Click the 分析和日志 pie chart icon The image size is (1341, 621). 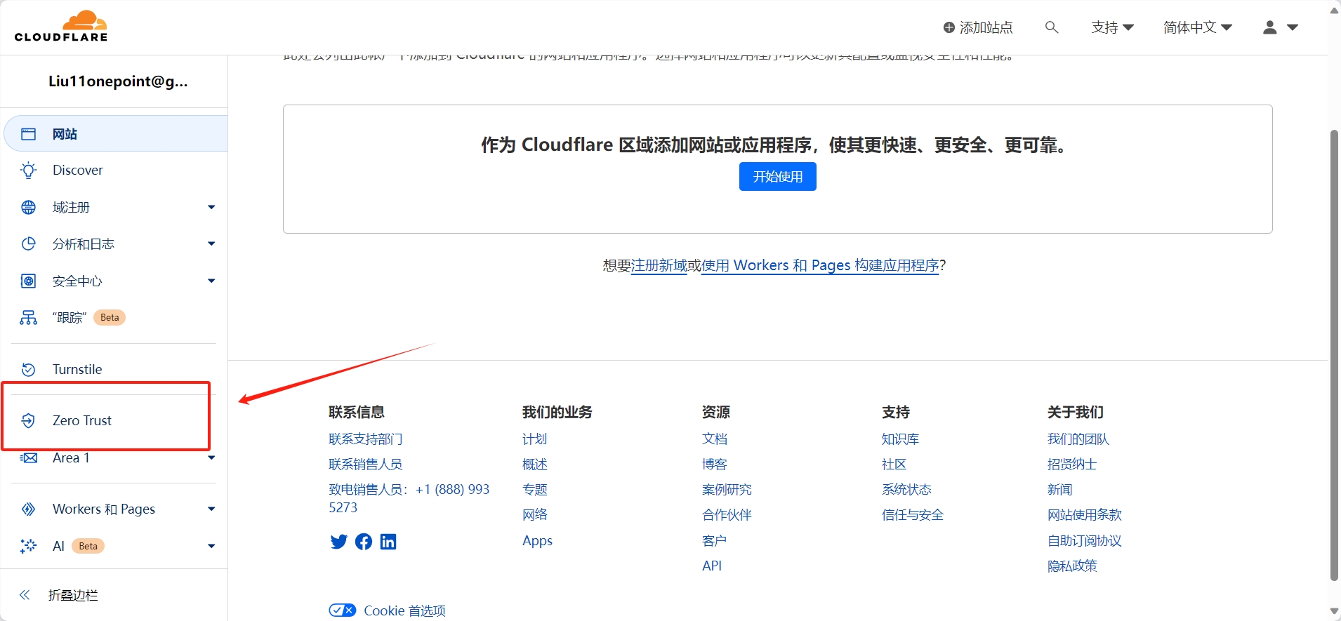coord(28,243)
